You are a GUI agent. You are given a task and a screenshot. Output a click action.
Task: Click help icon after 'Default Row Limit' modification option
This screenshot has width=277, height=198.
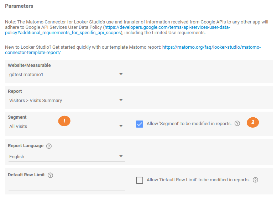(255, 180)
